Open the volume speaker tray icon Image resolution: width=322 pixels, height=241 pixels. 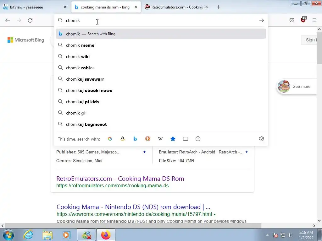pyautogui.click(x=290, y=235)
